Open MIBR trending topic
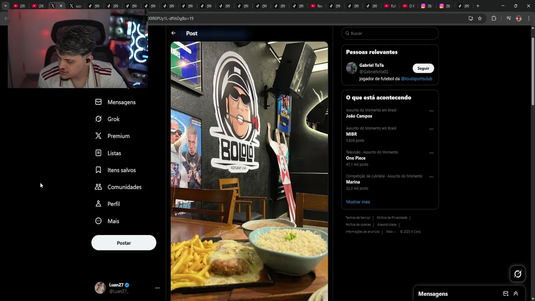535x301 pixels. pyautogui.click(x=352, y=134)
